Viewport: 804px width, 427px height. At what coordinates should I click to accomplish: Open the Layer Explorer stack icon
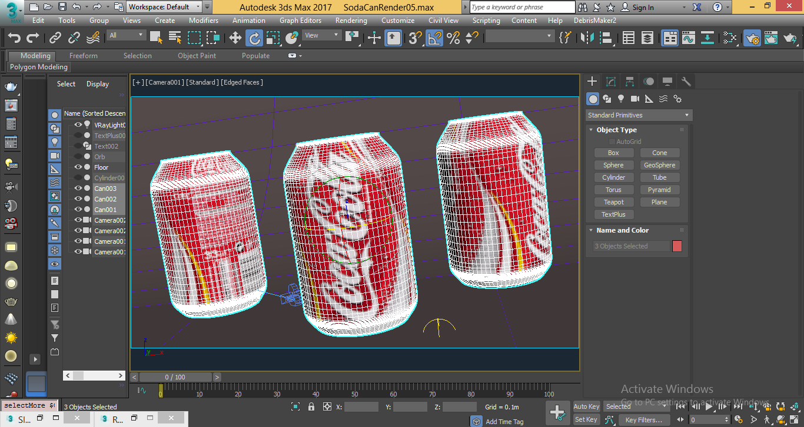(x=647, y=38)
